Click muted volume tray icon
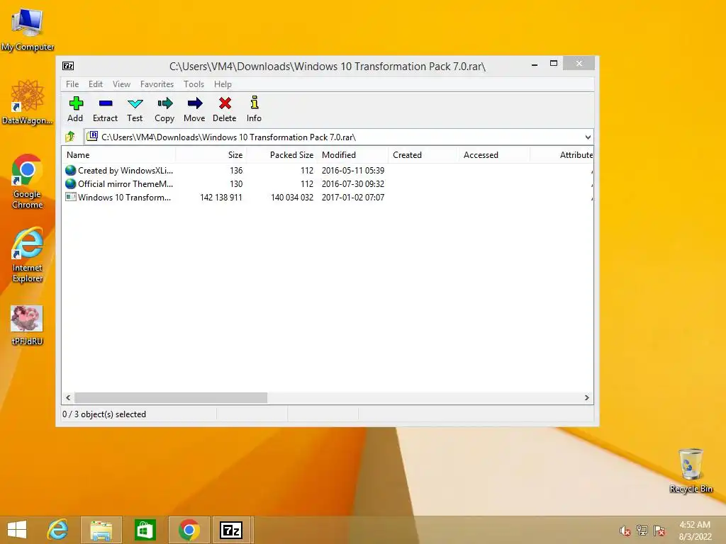Image resolution: width=726 pixels, height=544 pixels. tap(625, 531)
